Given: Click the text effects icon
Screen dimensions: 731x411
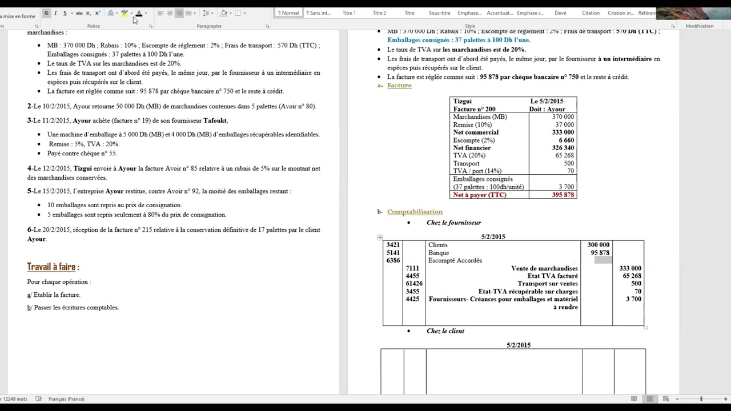Looking at the screenshot, I should coord(110,13).
